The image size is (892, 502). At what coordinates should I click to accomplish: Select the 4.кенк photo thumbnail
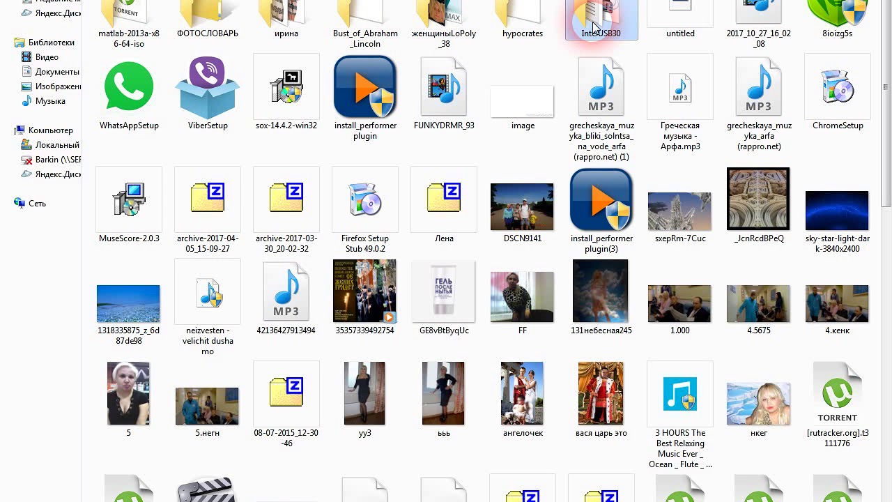(x=837, y=304)
